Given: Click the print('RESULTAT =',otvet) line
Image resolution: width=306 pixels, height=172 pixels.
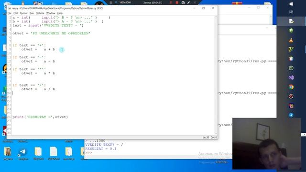Looking at the screenshot, I should coord(40,117).
